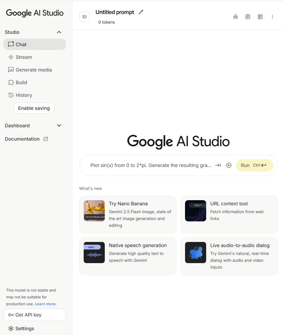
Task: Open the compare mode icon in header
Action: [260, 17]
